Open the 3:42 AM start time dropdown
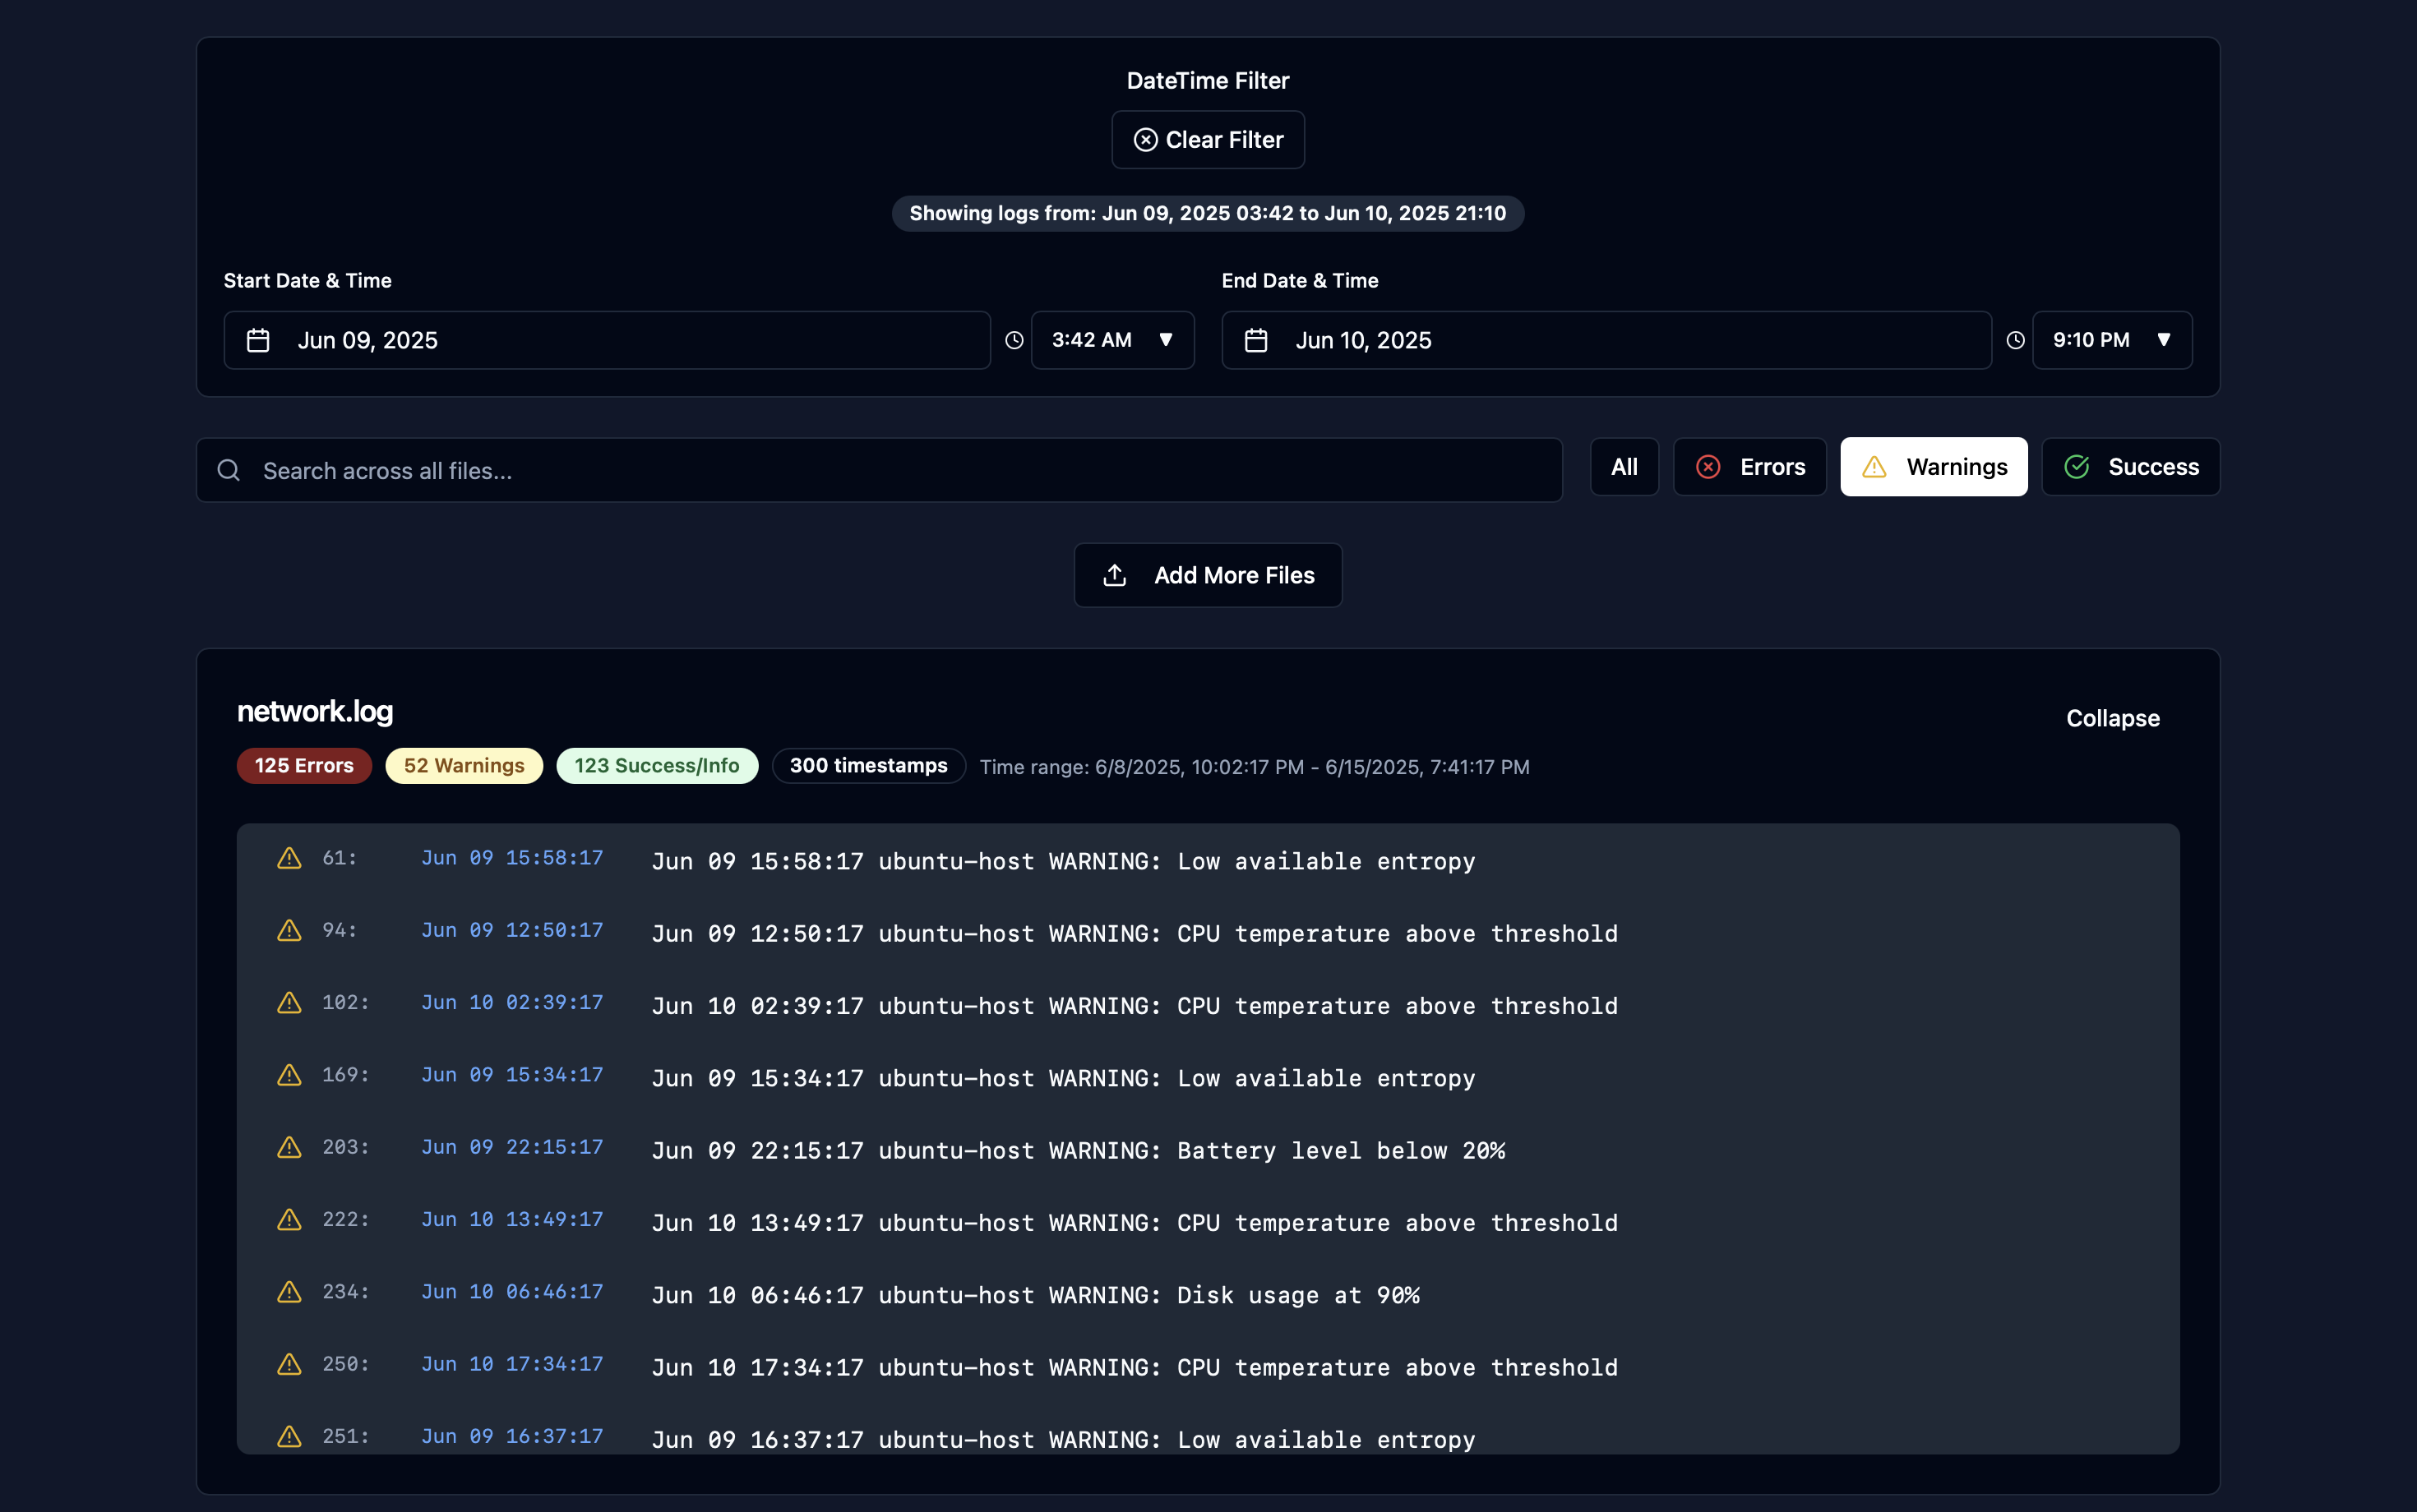This screenshot has width=2417, height=1512. coord(1112,340)
